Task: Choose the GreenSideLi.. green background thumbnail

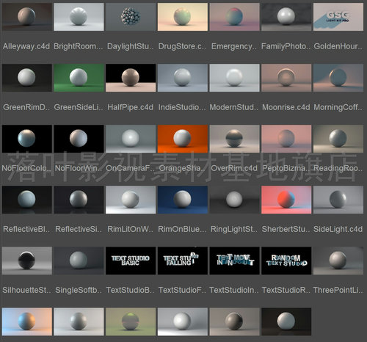Action: pos(79,78)
